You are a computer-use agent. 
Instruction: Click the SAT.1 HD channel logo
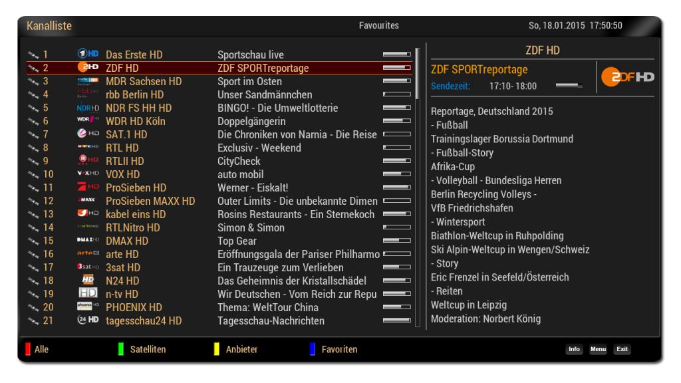click(x=88, y=133)
